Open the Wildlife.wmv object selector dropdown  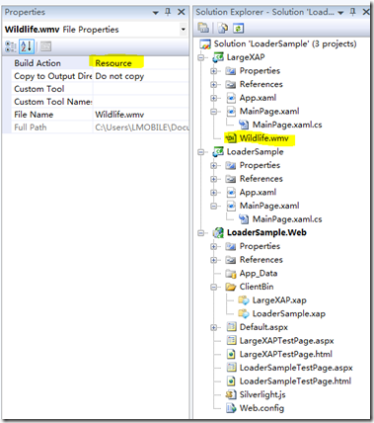coord(184,30)
